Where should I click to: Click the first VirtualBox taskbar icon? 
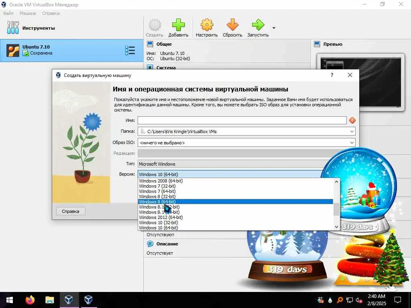[x=69, y=300]
